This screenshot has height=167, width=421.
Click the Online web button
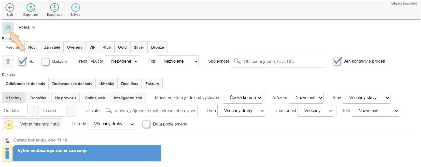95,98
